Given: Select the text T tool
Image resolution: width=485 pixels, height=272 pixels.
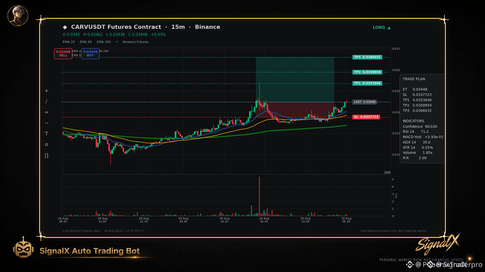Looking at the screenshot, I should coord(46,134).
